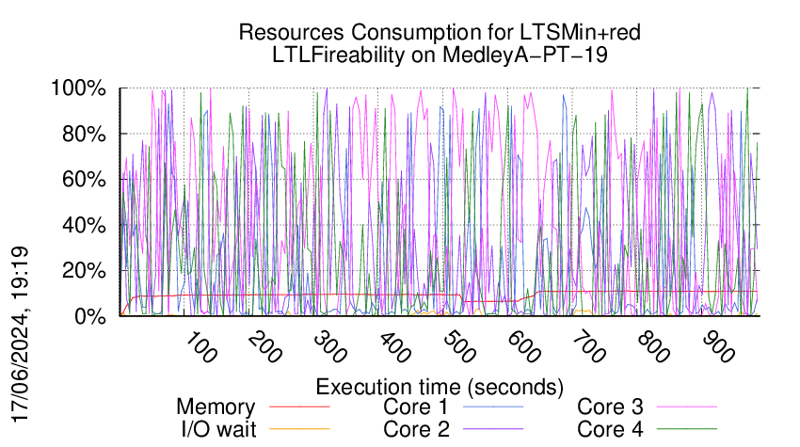800x447 pixels.
Task: Click the 100% y-axis label
Action: tap(78, 88)
